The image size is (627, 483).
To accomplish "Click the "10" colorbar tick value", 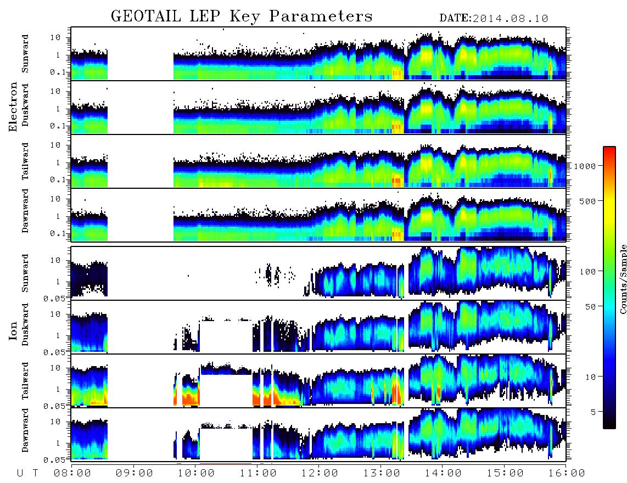I will point(590,377).
